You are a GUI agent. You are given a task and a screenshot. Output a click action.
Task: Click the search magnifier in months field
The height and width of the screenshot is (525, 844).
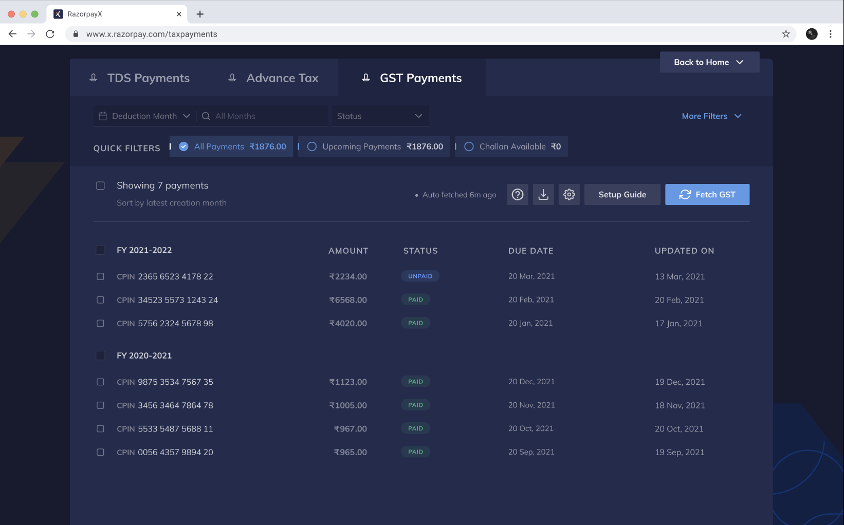(206, 116)
